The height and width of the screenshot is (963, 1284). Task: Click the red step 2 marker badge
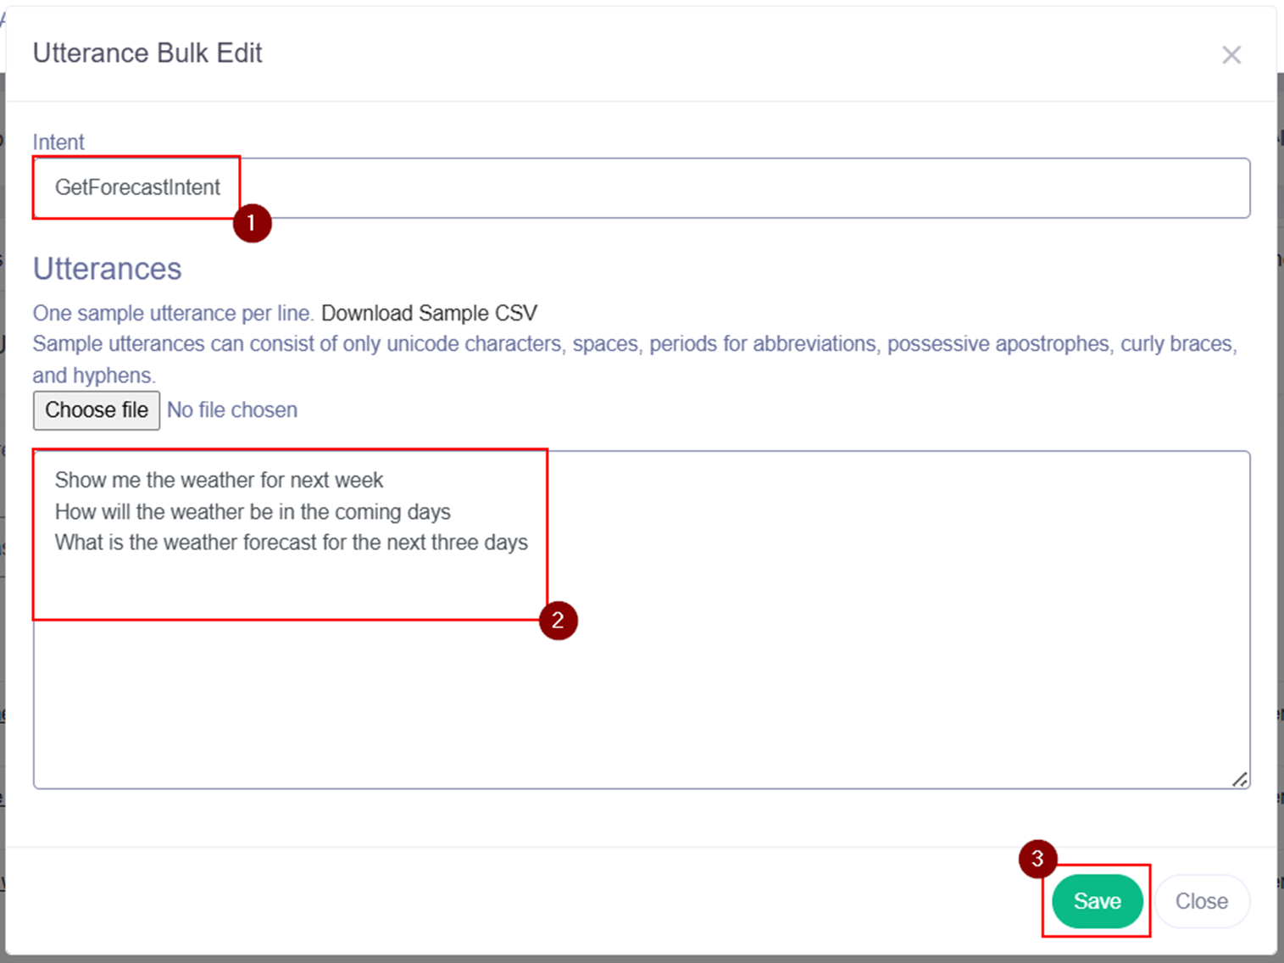click(558, 621)
